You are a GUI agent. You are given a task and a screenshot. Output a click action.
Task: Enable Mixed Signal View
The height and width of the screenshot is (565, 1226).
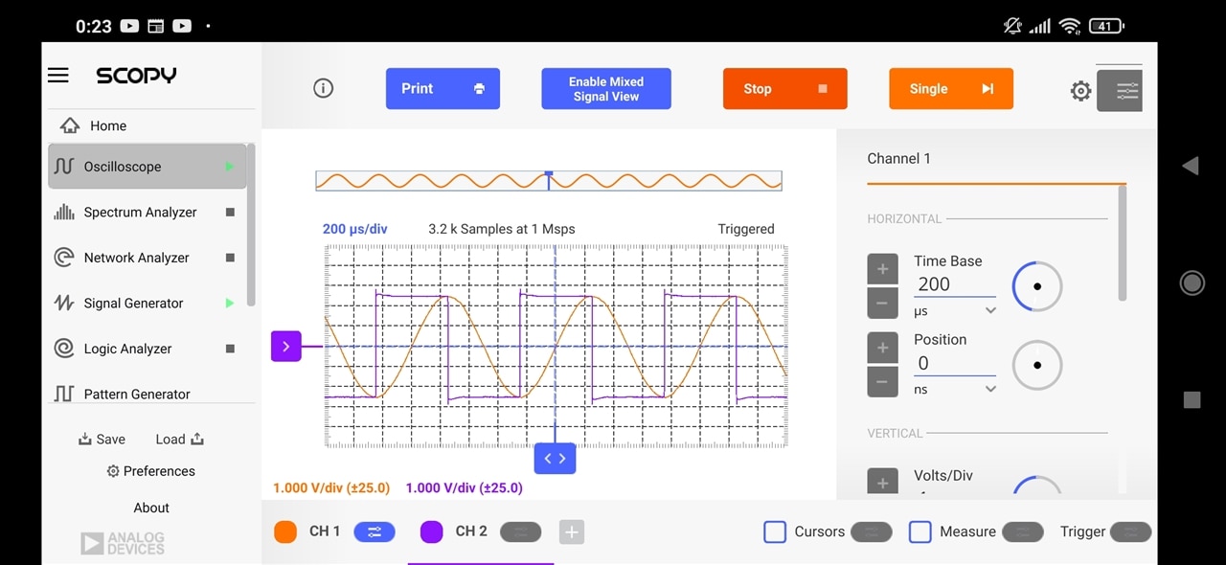coord(606,88)
